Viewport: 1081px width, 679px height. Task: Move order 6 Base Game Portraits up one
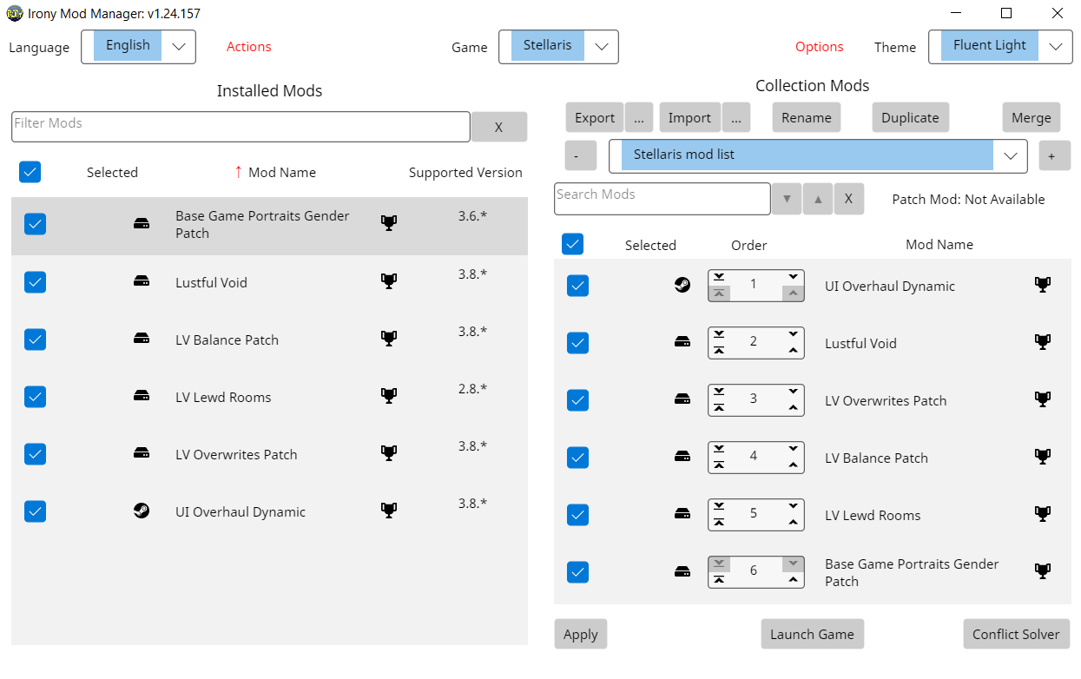(x=793, y=580)
